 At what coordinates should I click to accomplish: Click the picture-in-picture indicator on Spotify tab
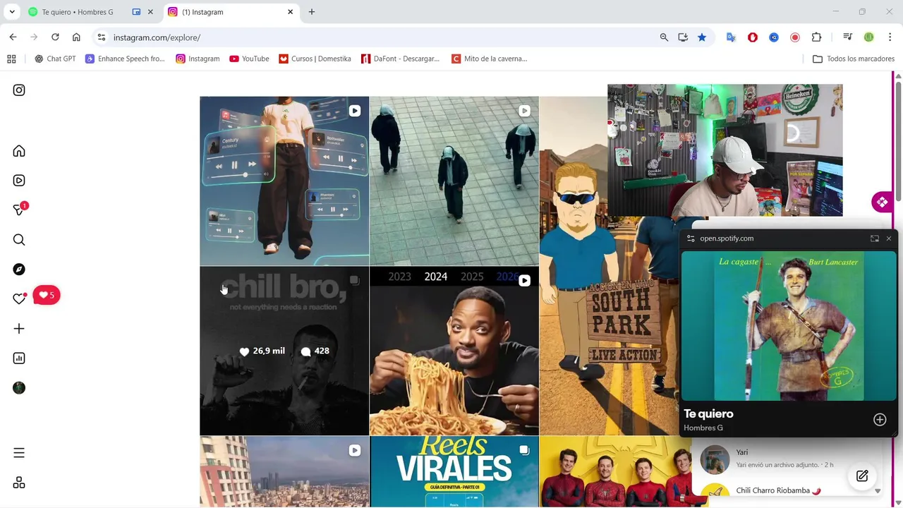click(x=136, y=12)
